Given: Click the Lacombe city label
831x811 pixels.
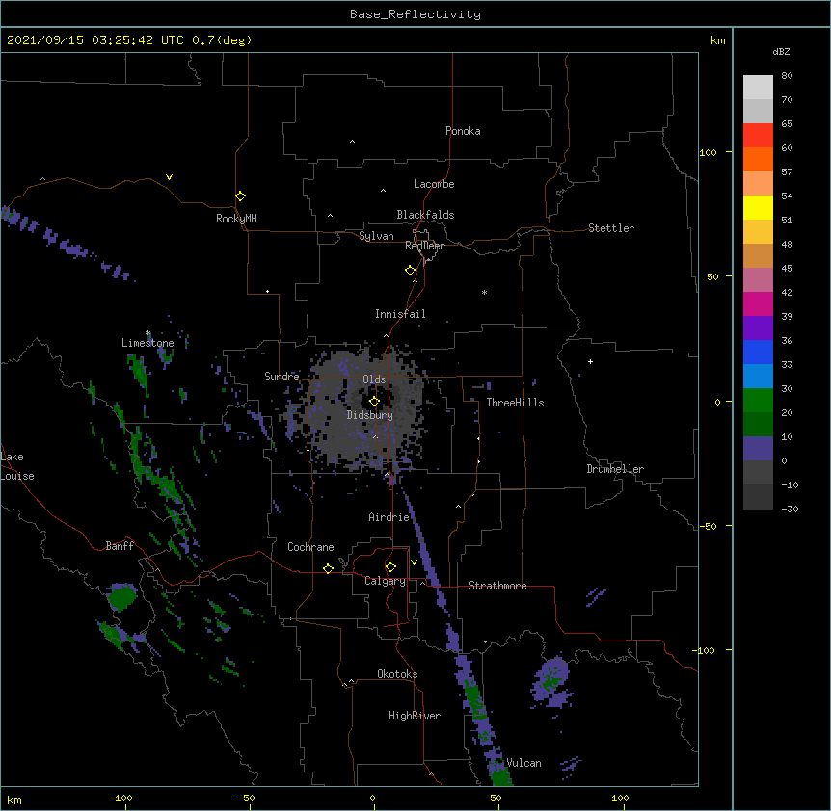Looking at the screenshot, I should pyautogui.click(x=434, y=184).
